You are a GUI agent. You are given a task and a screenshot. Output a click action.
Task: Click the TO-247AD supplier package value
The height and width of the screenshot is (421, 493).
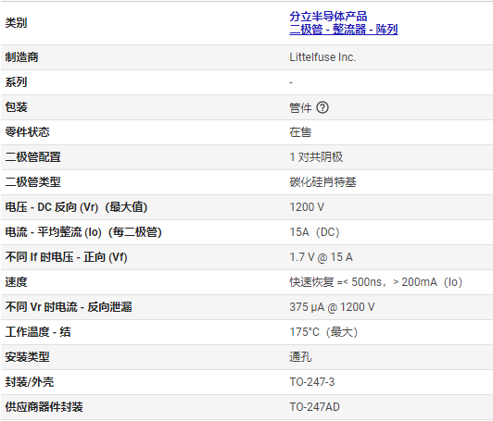(314, 407)
